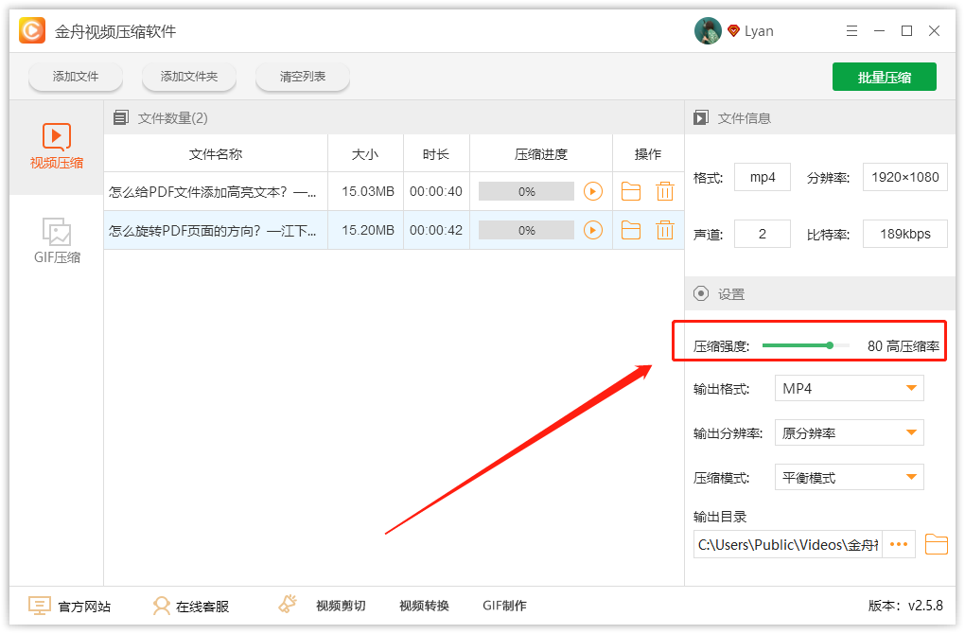Click the 时长 column header
Viewport: 965px width, 634px height.
tap(436, 154)
